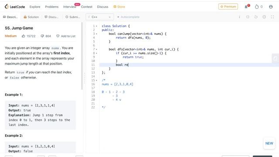279x157 pixels.
Task: Go to the Interview section
Action: pos(70,7)
